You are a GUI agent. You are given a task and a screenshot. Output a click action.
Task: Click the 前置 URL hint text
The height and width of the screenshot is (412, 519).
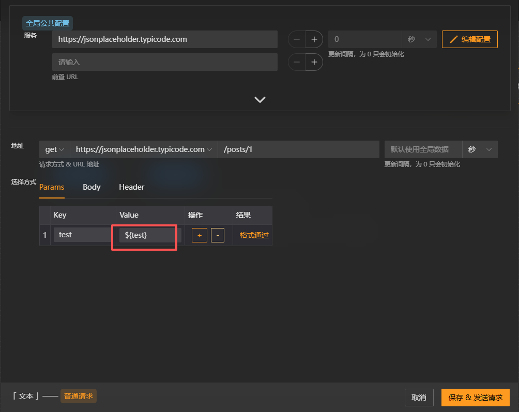pos(65,77)
